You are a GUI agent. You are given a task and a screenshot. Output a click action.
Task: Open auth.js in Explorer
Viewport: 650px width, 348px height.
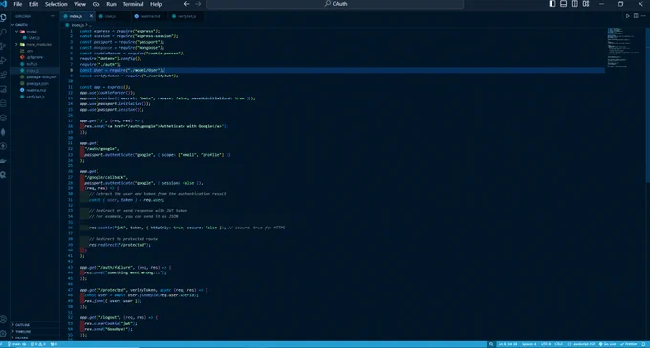[x=35, y=64]
